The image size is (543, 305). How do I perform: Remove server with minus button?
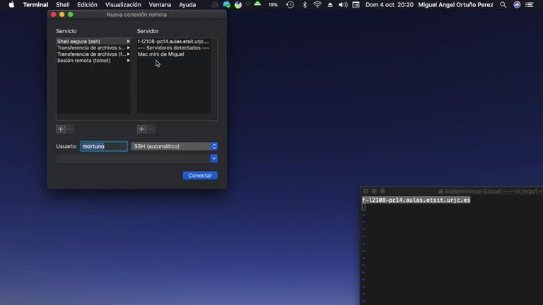pos(151,129)
